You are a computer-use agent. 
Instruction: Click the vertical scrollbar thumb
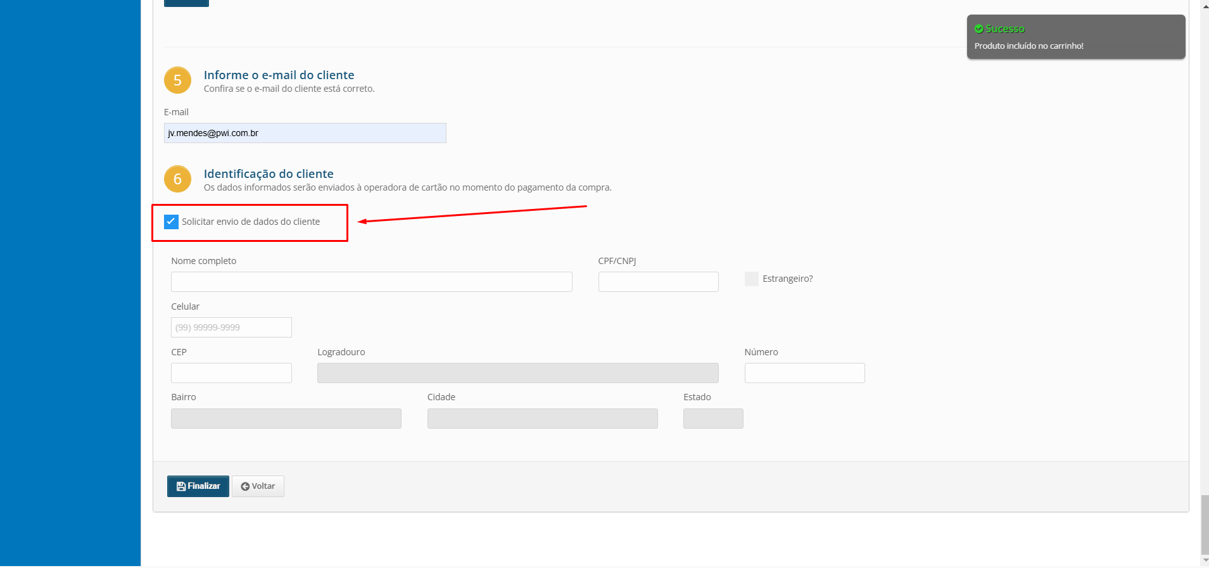1205,524
